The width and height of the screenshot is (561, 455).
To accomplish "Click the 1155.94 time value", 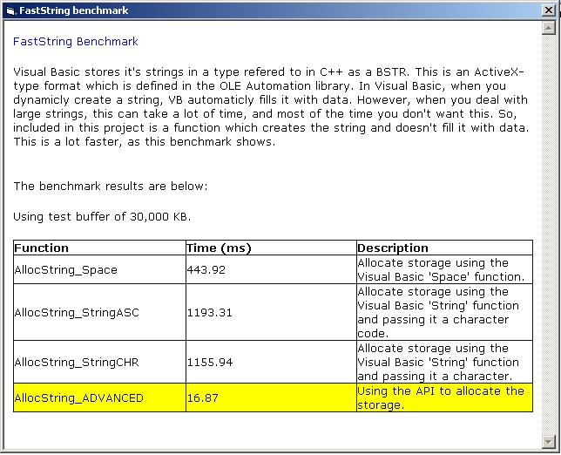I will [210, 362].
